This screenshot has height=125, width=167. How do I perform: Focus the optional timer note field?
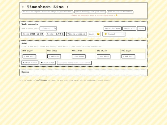[x=74, y=63]
